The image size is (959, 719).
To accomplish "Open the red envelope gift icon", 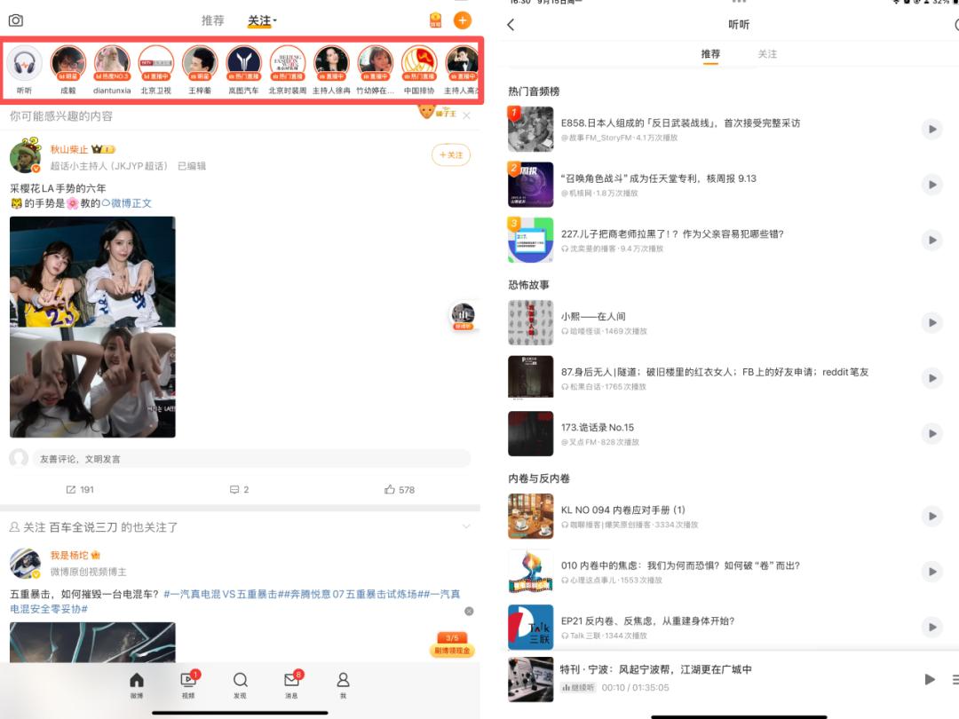I will (x=435, y=20).
